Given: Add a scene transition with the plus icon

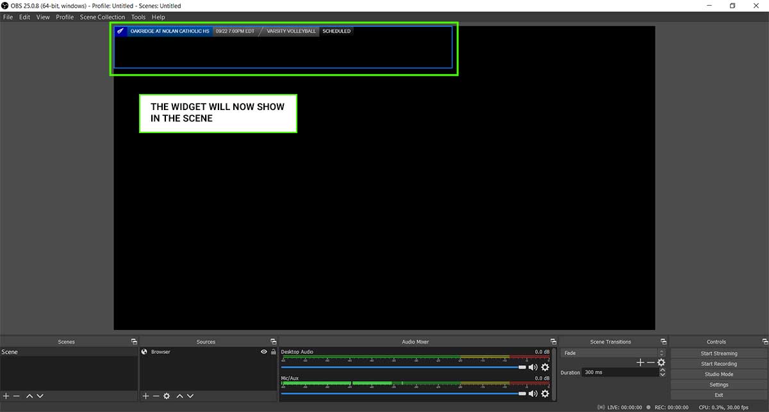Looking at the screenshot, I should pos(640,362).
